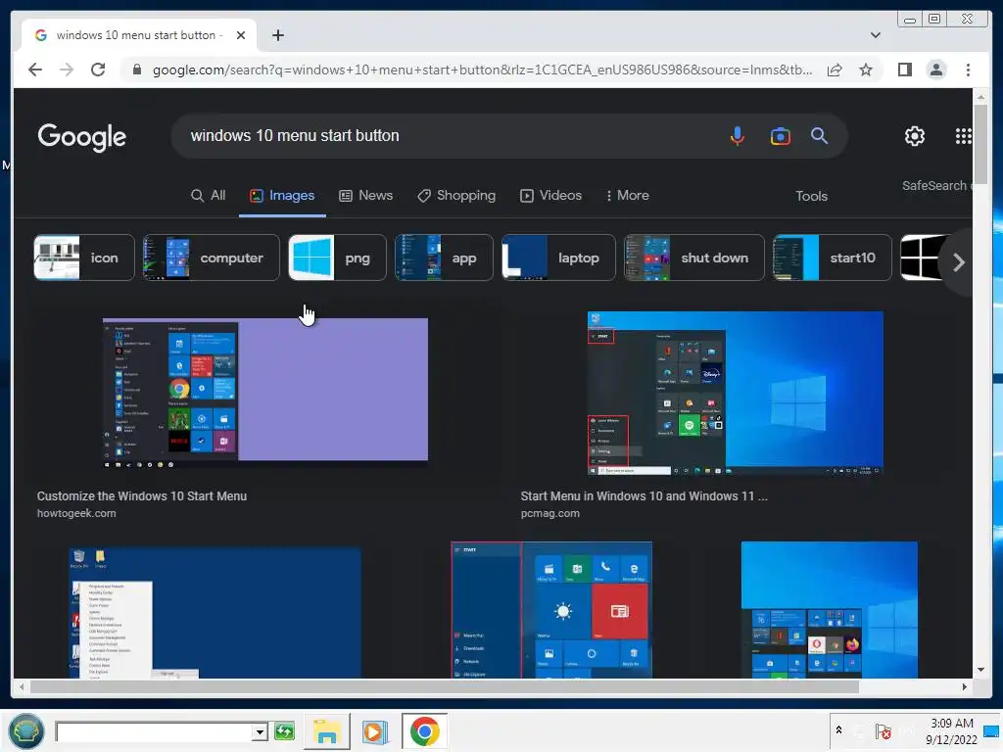Filter images by png chip
The width and height of the screenshot is (1003, 752).
[x=337, y=258]
